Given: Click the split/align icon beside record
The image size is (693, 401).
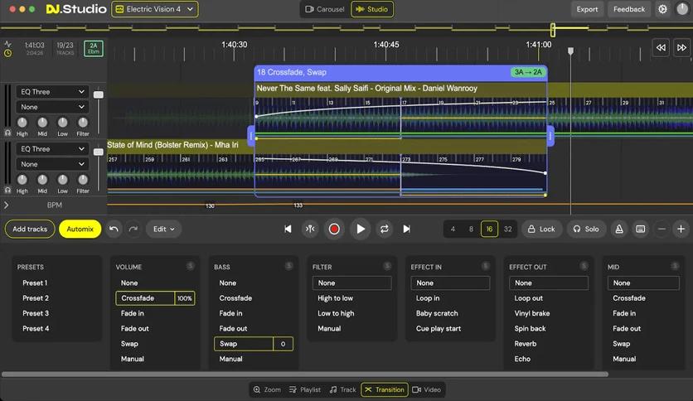Looking at the screenshot, I should (310, 229).
